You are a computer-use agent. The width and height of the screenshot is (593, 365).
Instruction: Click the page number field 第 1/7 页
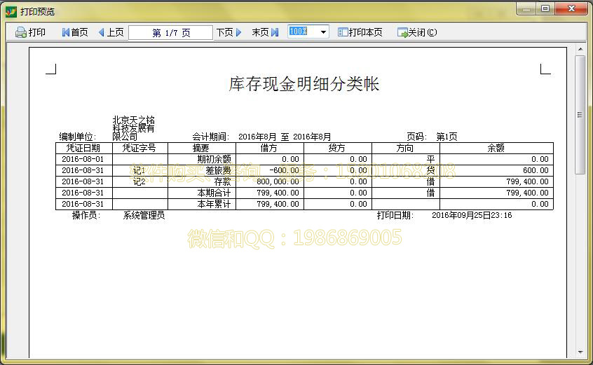[x=170, y=32]
